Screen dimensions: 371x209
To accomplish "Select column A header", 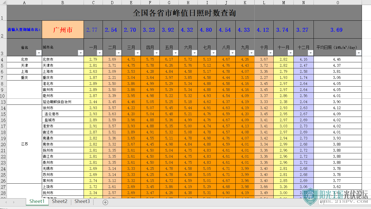I will pos(24,2).
